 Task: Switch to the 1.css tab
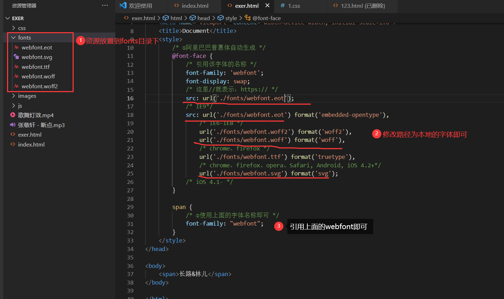point(301,6)
